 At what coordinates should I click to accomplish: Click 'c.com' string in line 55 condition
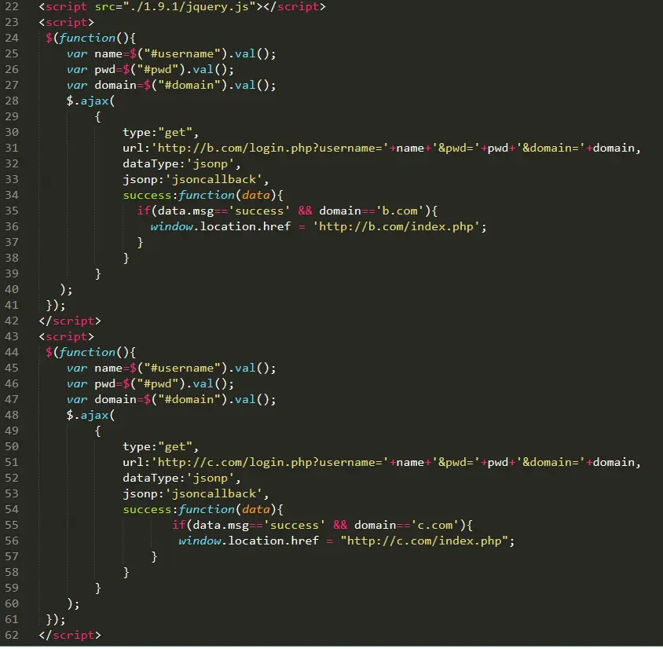click(x=435, y=525)
